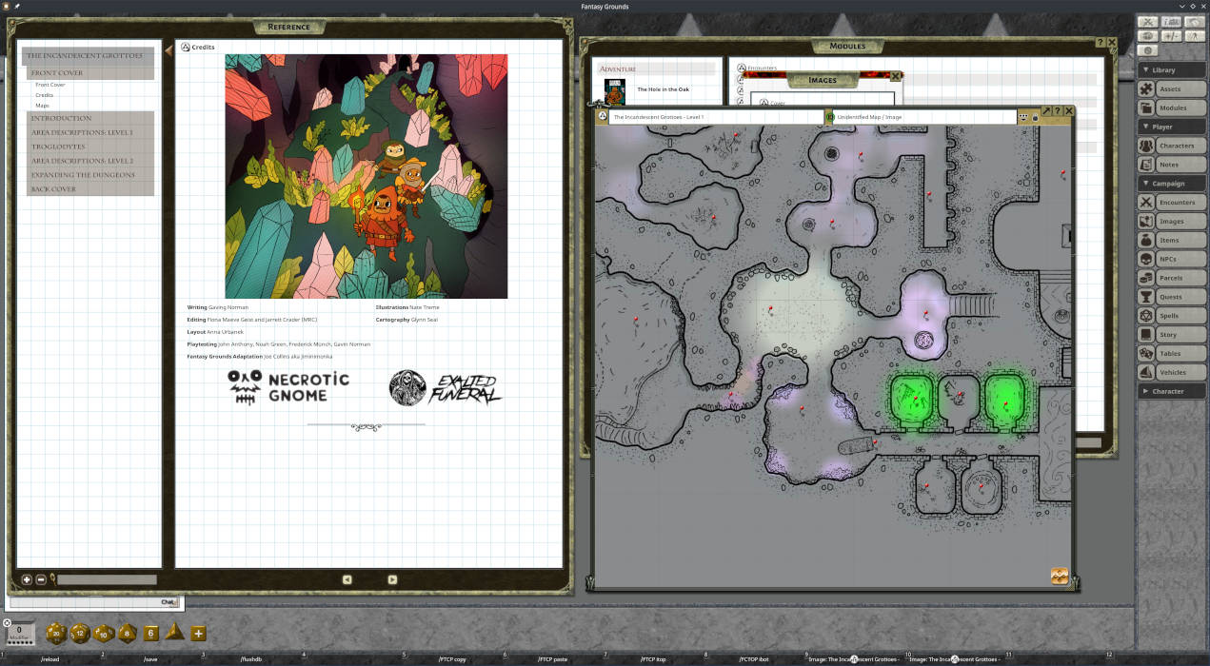The image size is (1210, 666).
Task: Go to previous reference page
Action: click(x=347, y=579)
